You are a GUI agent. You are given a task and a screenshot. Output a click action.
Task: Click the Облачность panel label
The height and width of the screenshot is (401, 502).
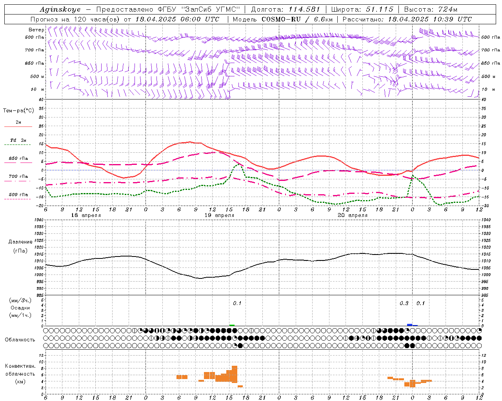click(20, 340)
